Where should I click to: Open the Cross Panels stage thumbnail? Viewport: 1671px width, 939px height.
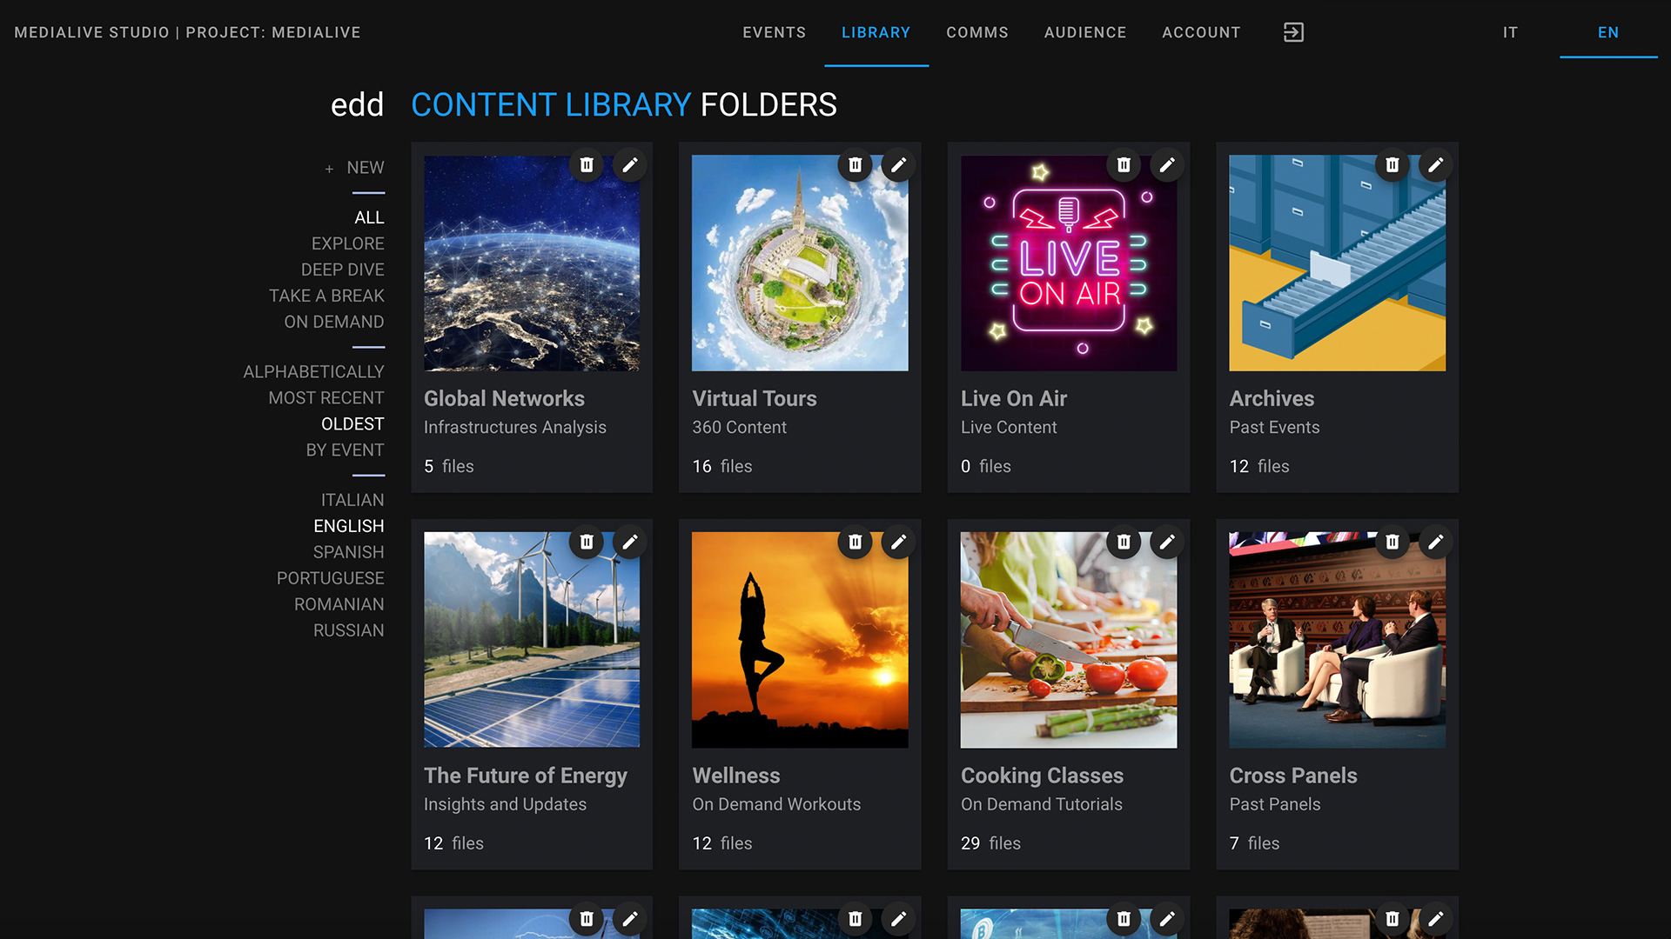click(1337, 640)
